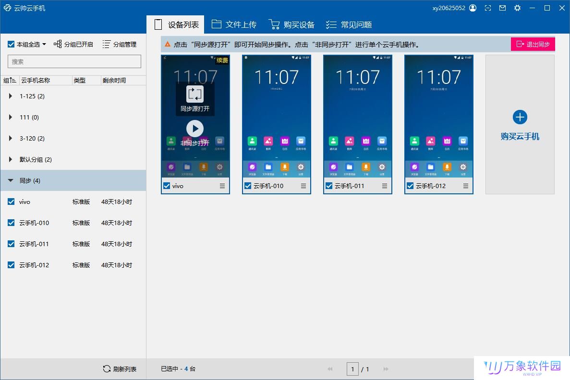
Task: Click 标准版 in the 云手机-011 row
Action: (81, 244)
